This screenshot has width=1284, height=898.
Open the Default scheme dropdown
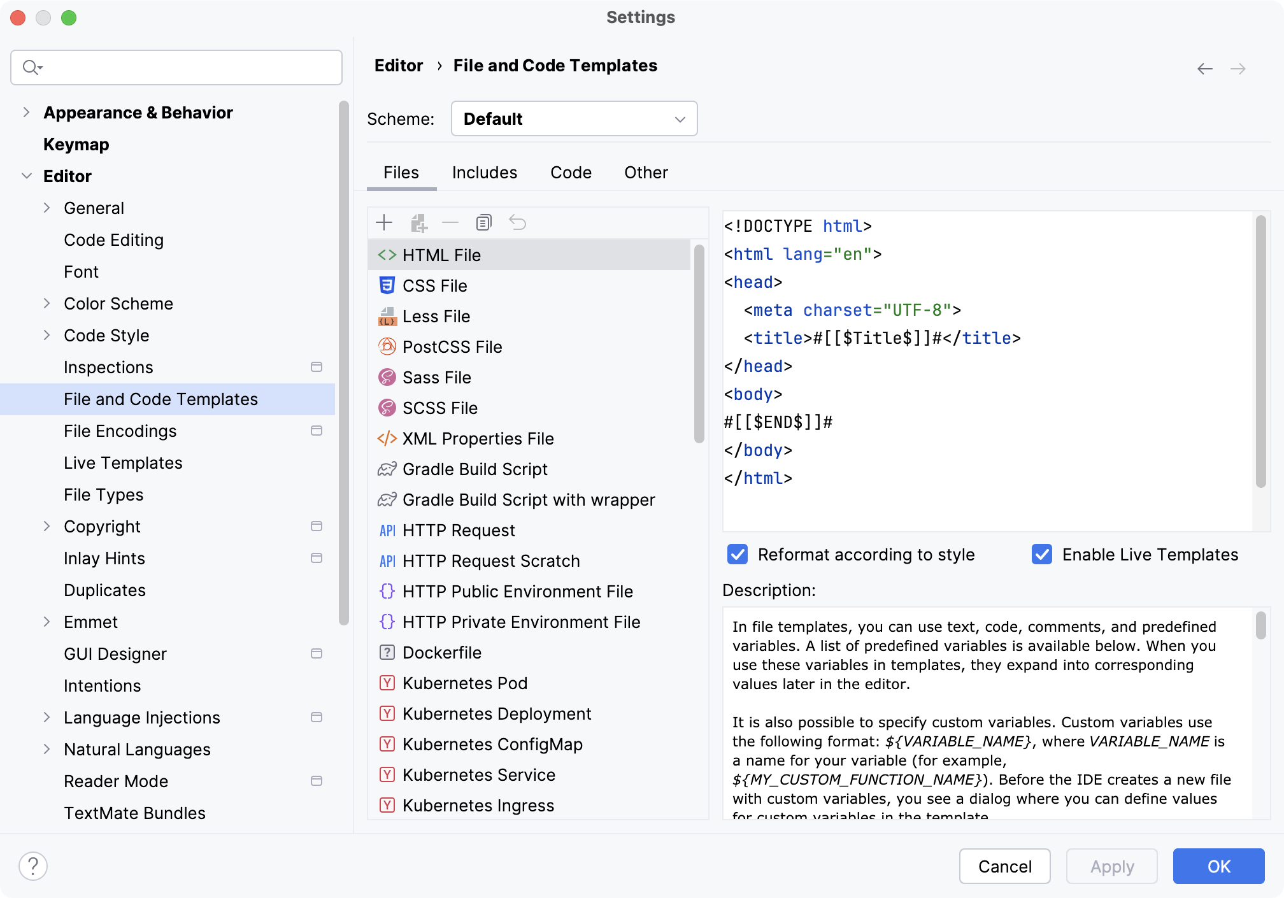click(574, 119)
